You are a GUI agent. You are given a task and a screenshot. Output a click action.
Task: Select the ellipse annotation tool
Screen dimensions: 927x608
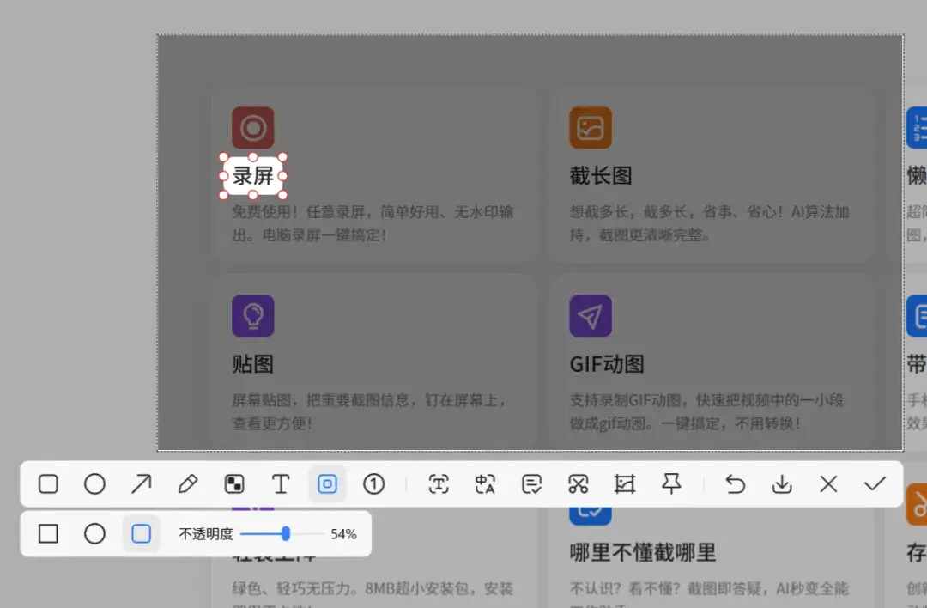(94, 484)
